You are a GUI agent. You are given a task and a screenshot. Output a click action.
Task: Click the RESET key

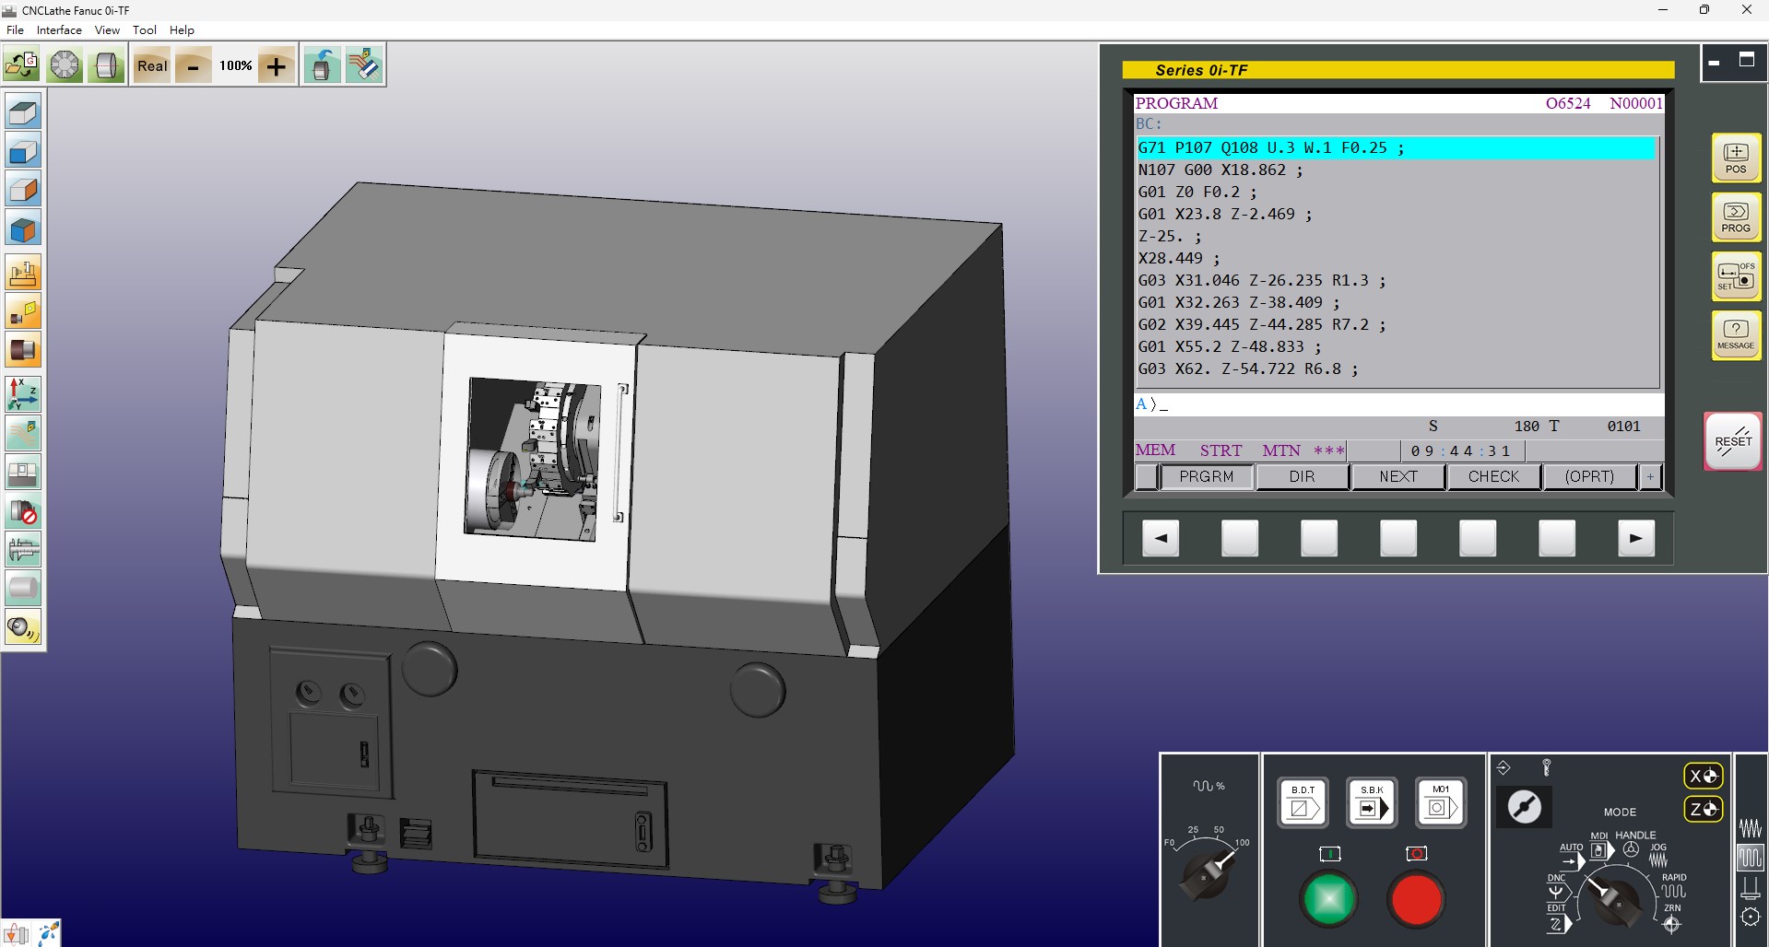(1733, 441)
